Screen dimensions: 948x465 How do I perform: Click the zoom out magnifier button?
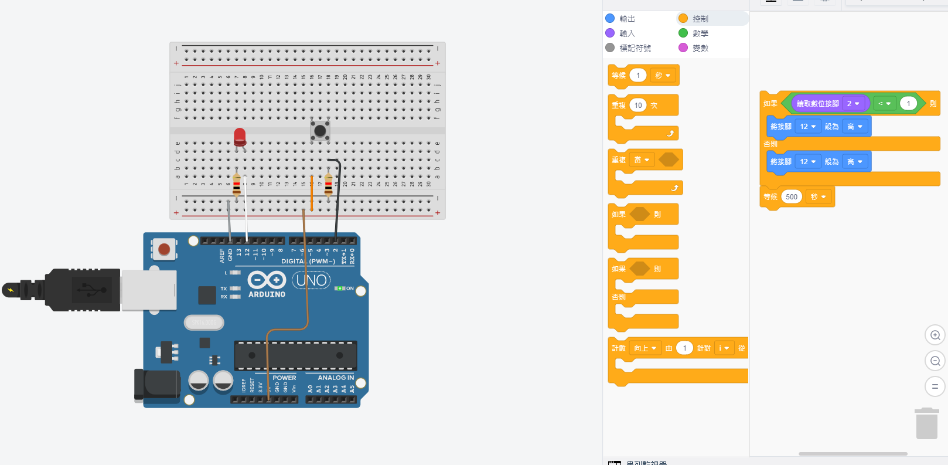click(x=935, y=361)
